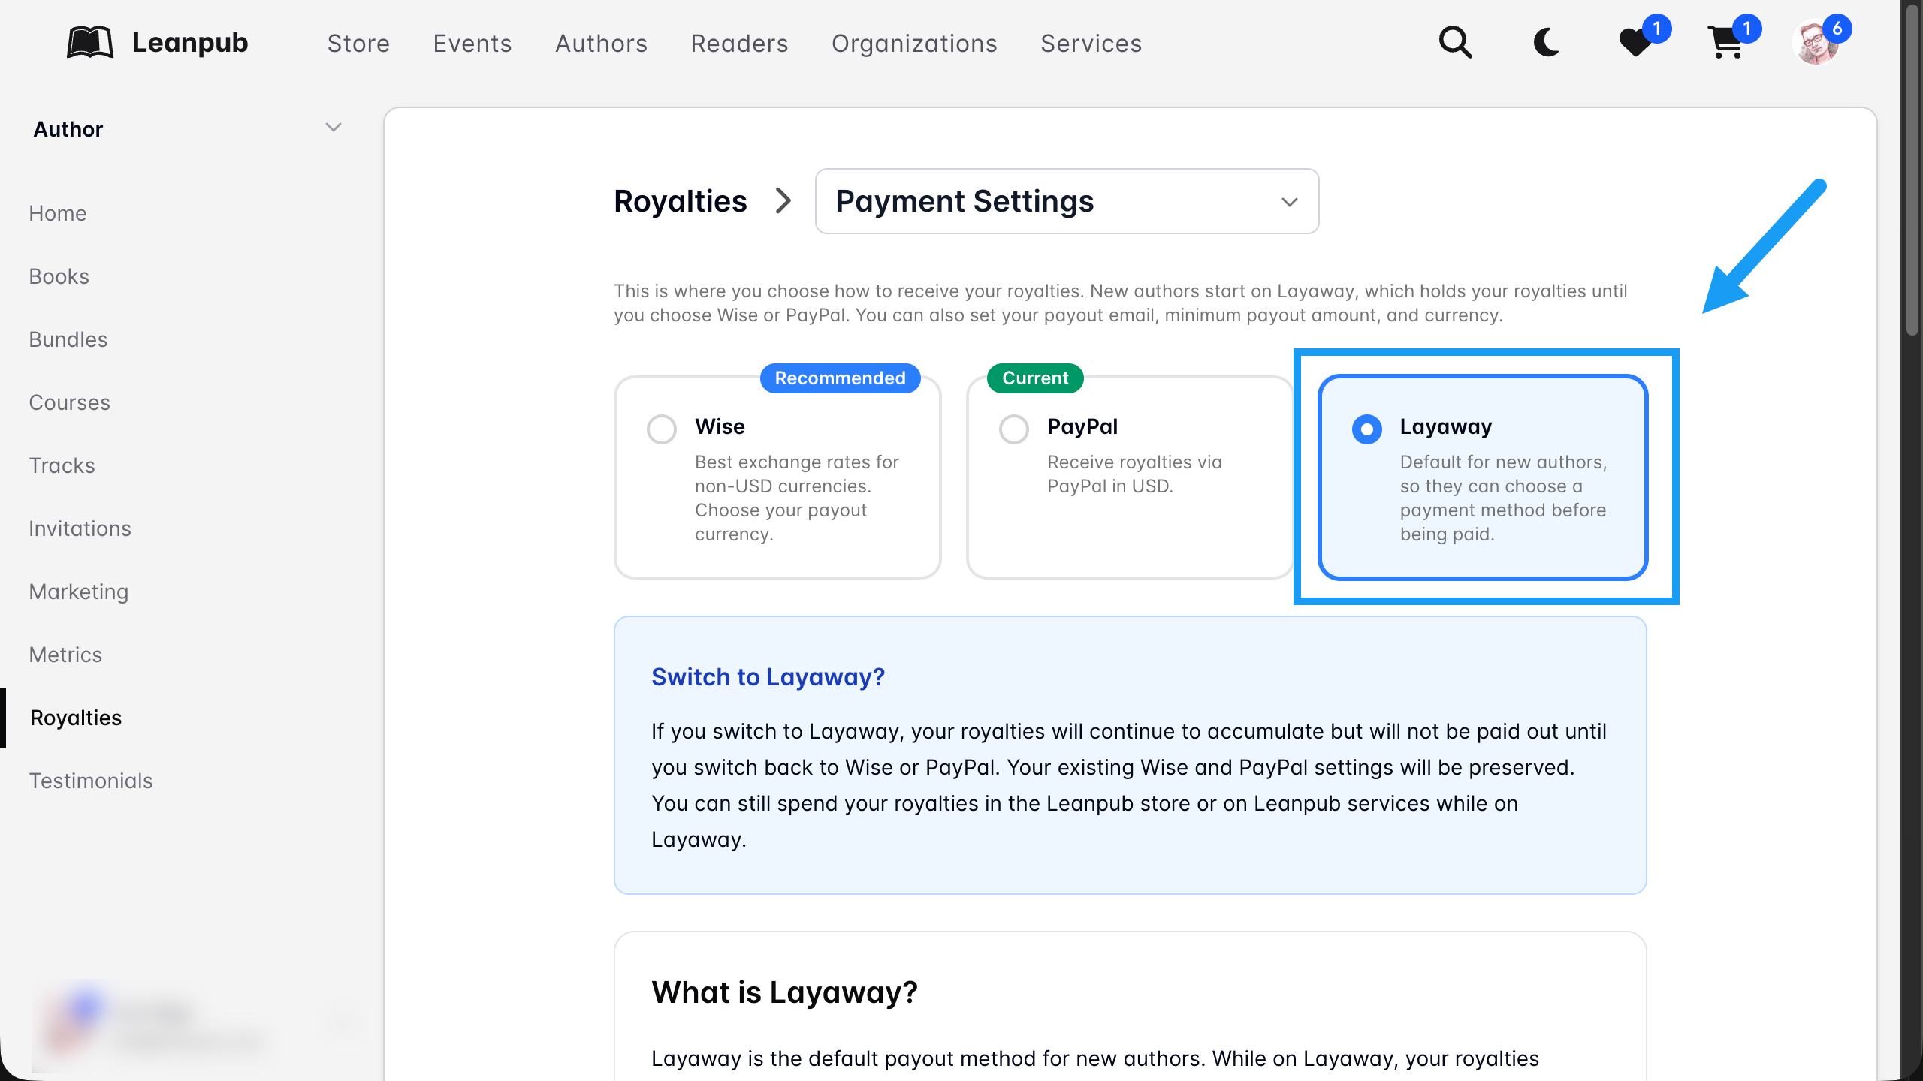Select the Layaway payment radio button
This screenshot has width=1923, height=1081.
tap(1366, 429)
